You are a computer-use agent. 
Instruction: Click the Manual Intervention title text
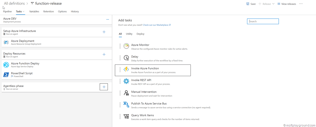144,92
